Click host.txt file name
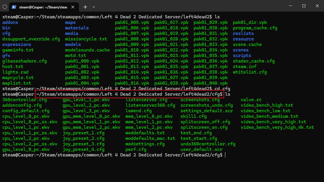The width and height of the screenshot is (324, 182). point(13,67)
